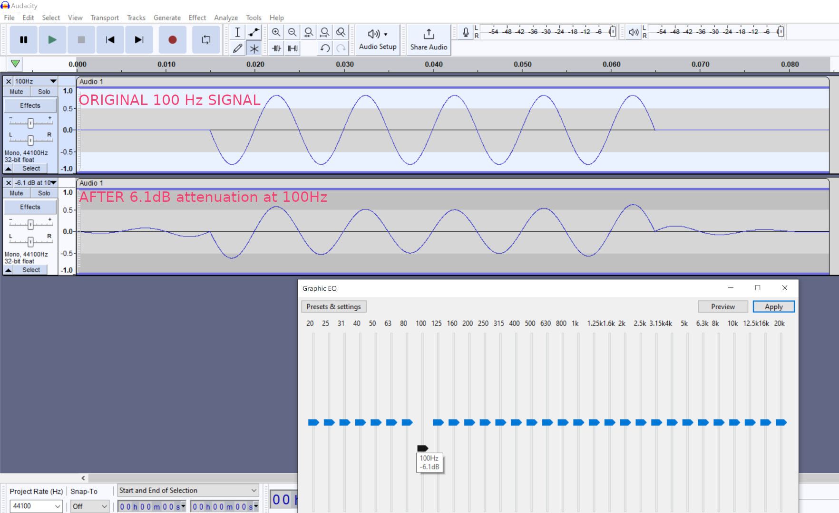Start playback with the Play button

coord(52,40)
